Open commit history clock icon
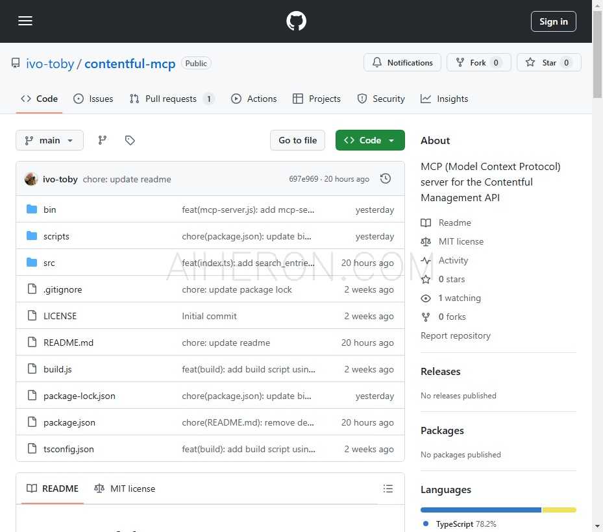Viewport: 603px width, 532px height. coord(386,179)
